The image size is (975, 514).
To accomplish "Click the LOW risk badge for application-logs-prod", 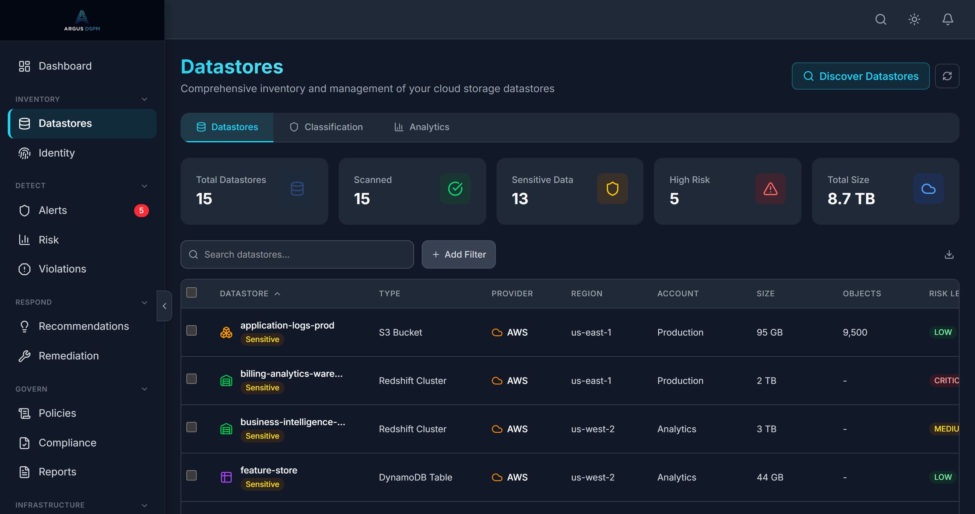I will pos(943,332).
